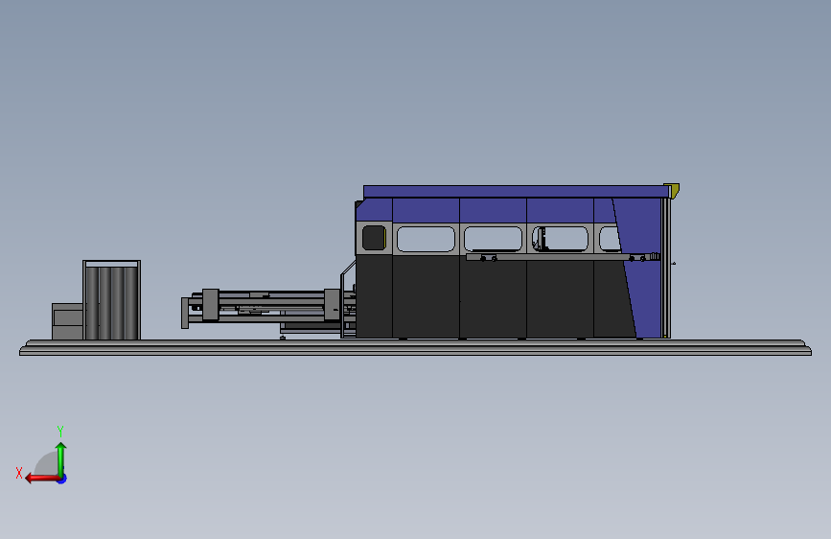Click the green Y label of the triad
The width and height of the screenshot is (831, 539).
(x=60, y=431)
